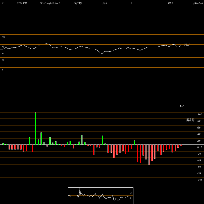Screen dimensions: 204x204
Task: Click the overlapping price value '346.92'
Action: (x=191, y=120)
